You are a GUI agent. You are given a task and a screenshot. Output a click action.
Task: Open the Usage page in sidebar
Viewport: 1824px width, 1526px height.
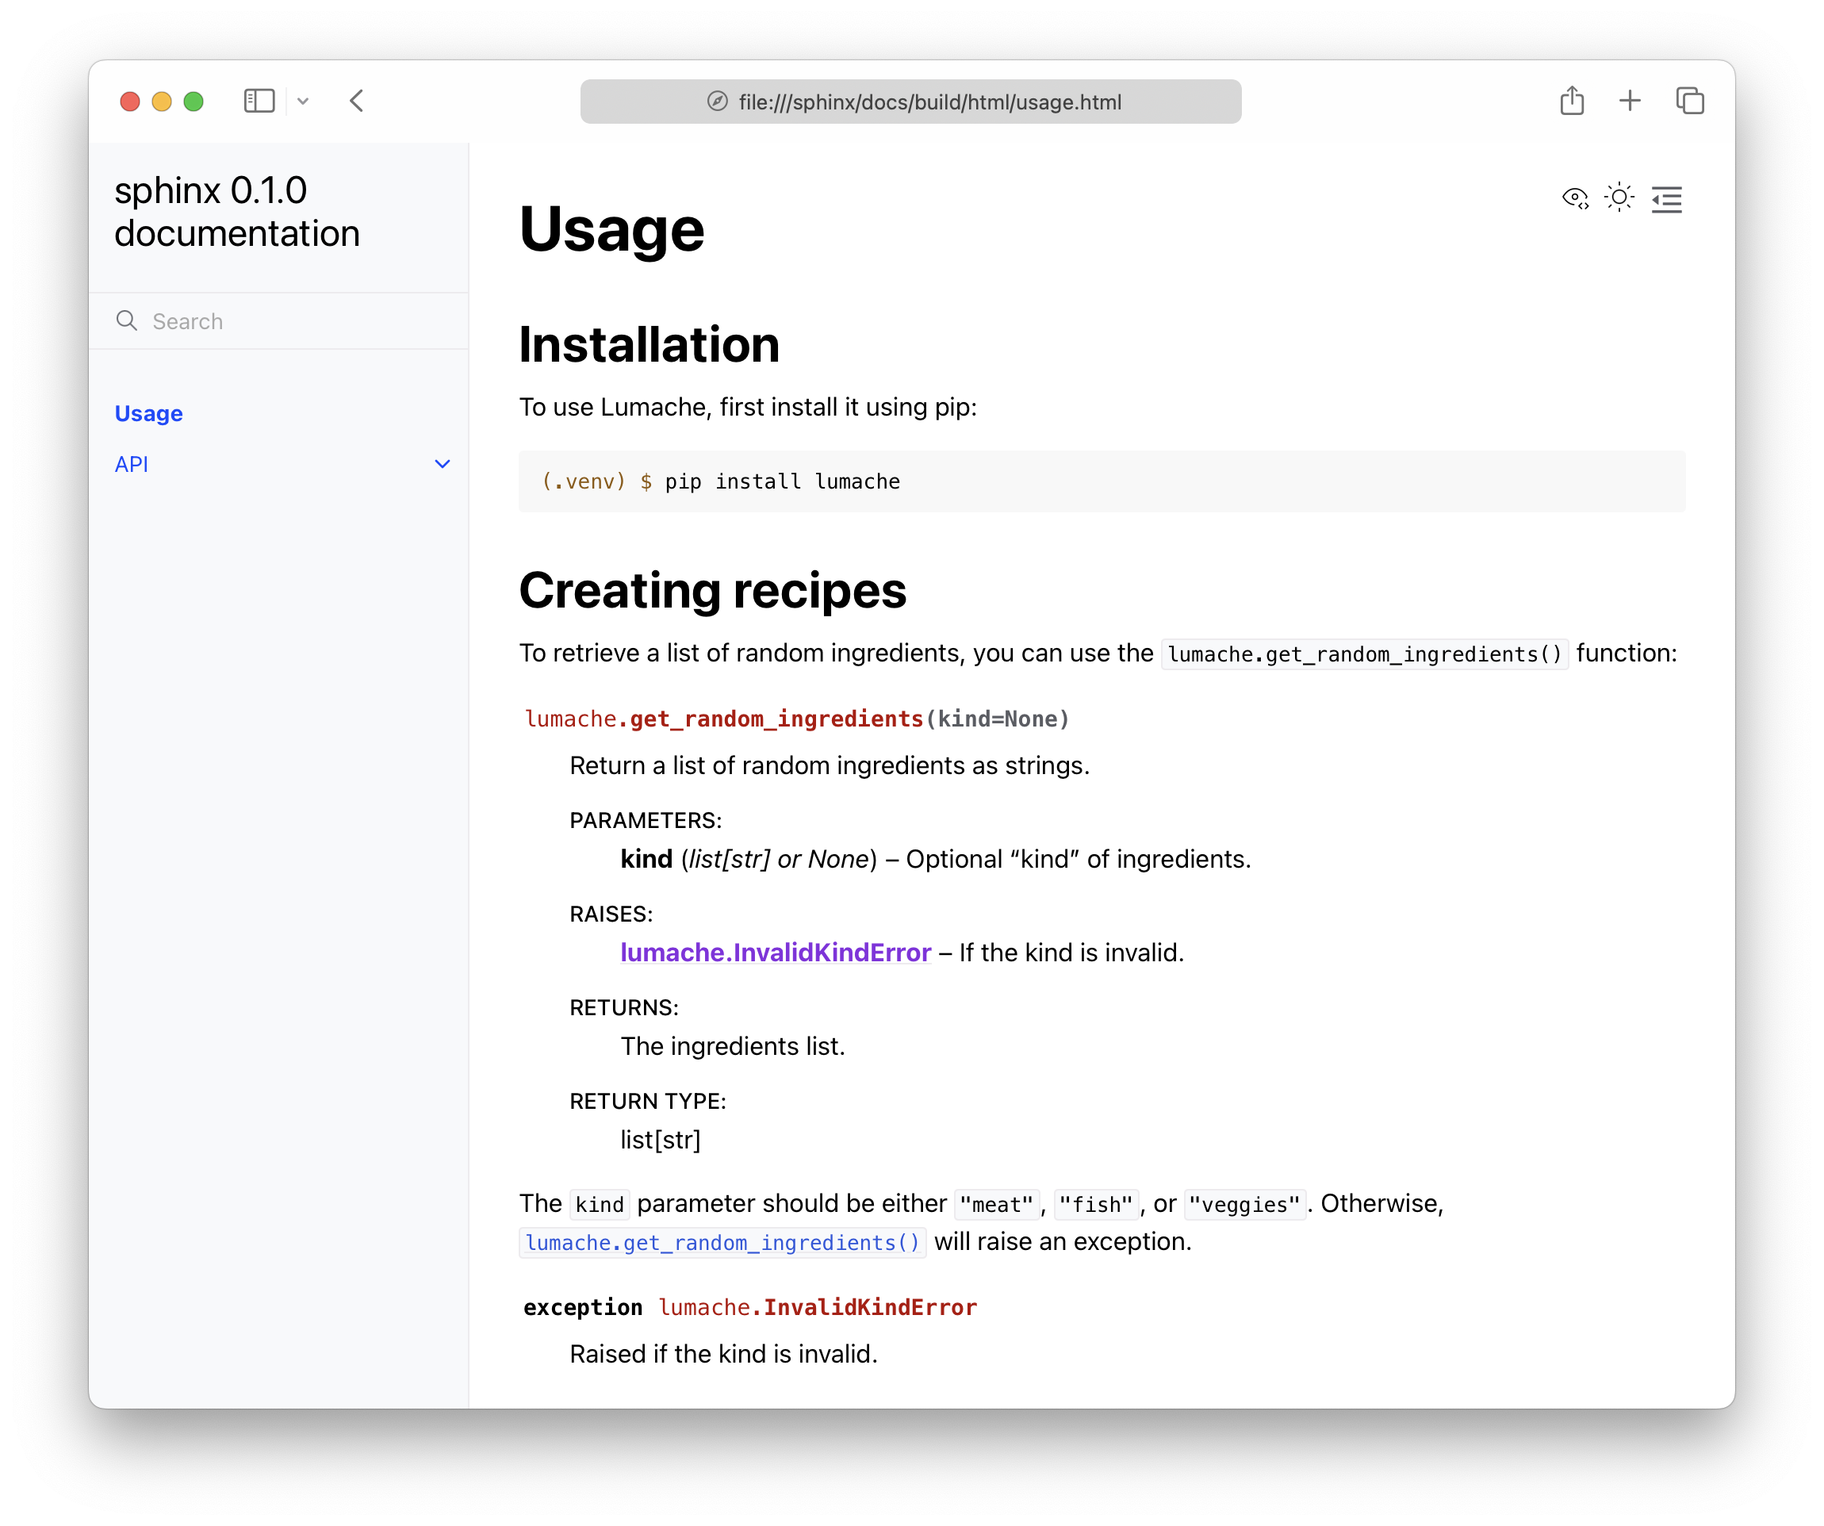click(x=148, y=413)
